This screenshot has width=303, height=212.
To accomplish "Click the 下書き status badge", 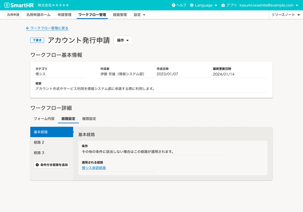I will click(x=37, y=40).
